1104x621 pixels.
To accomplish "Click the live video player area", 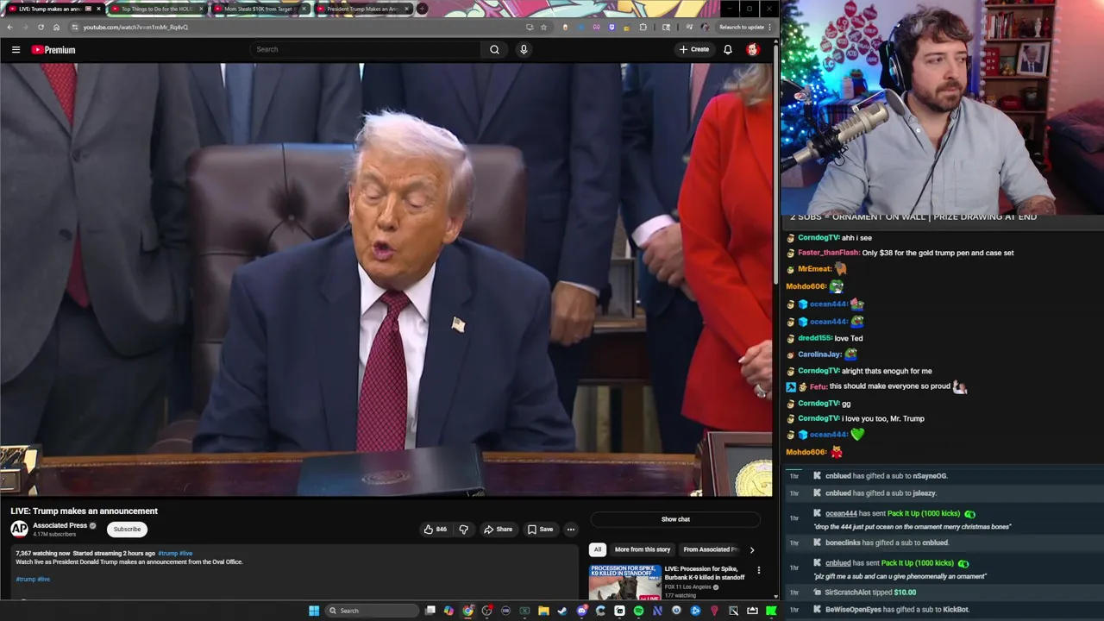I will coord(386,280).
